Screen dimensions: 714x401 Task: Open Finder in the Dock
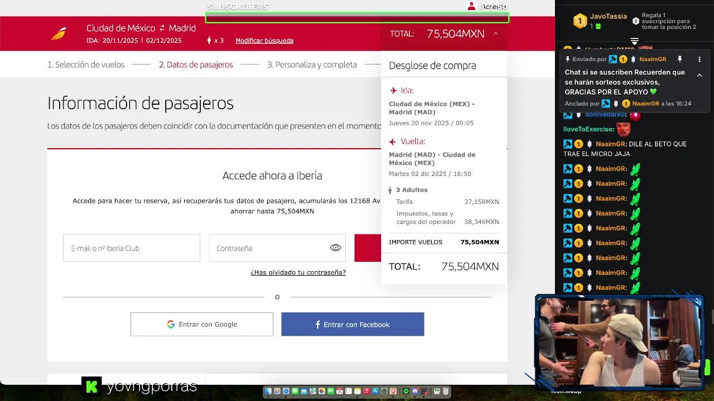268,391
